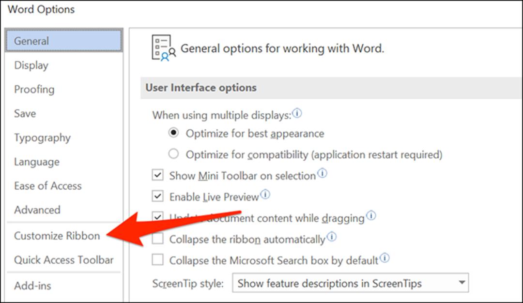Select the General category
The height and width of the screenshot is (303, 523).
64,41
